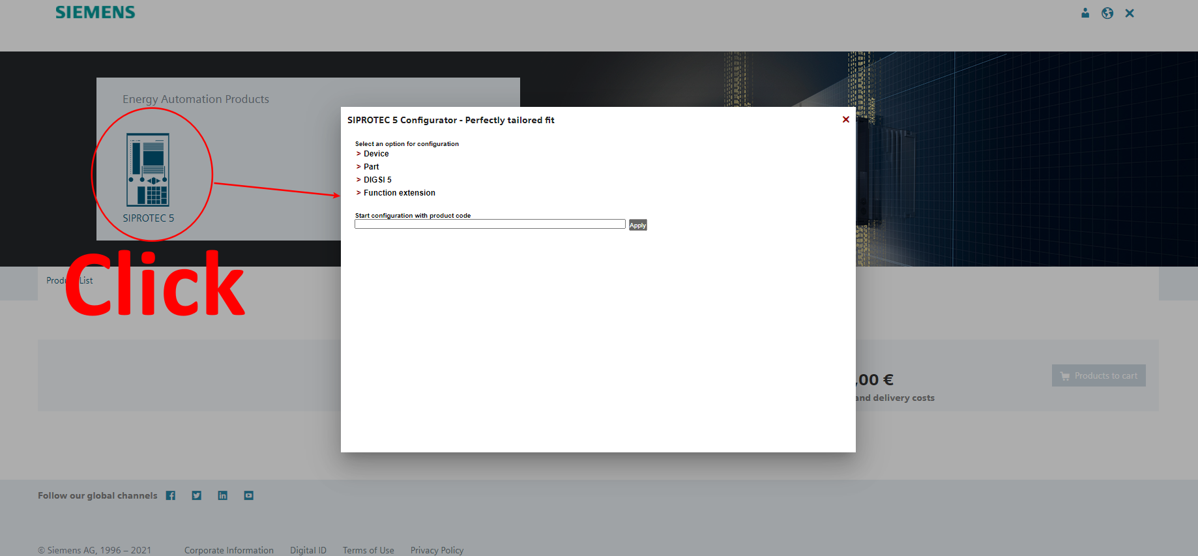The height and width of the screenshot is (556, 1198).
Task: Click the X icon in page header
Action: point(1130,13)
